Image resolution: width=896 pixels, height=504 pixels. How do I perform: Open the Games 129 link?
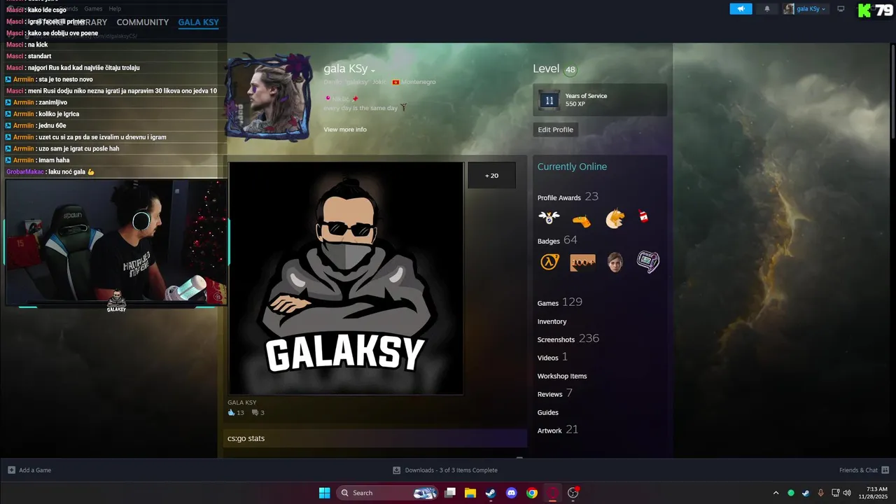(x=560, y=302)
